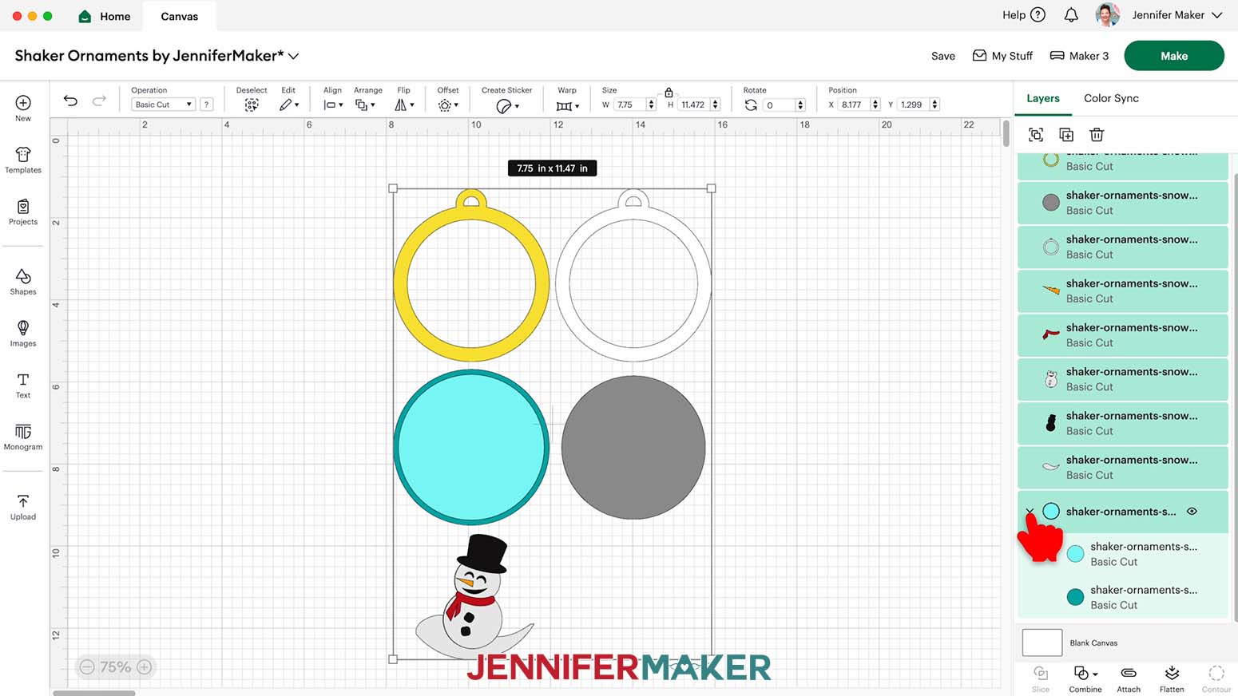Click the Width size input field

pyautogui.click(x=630, y=105)
